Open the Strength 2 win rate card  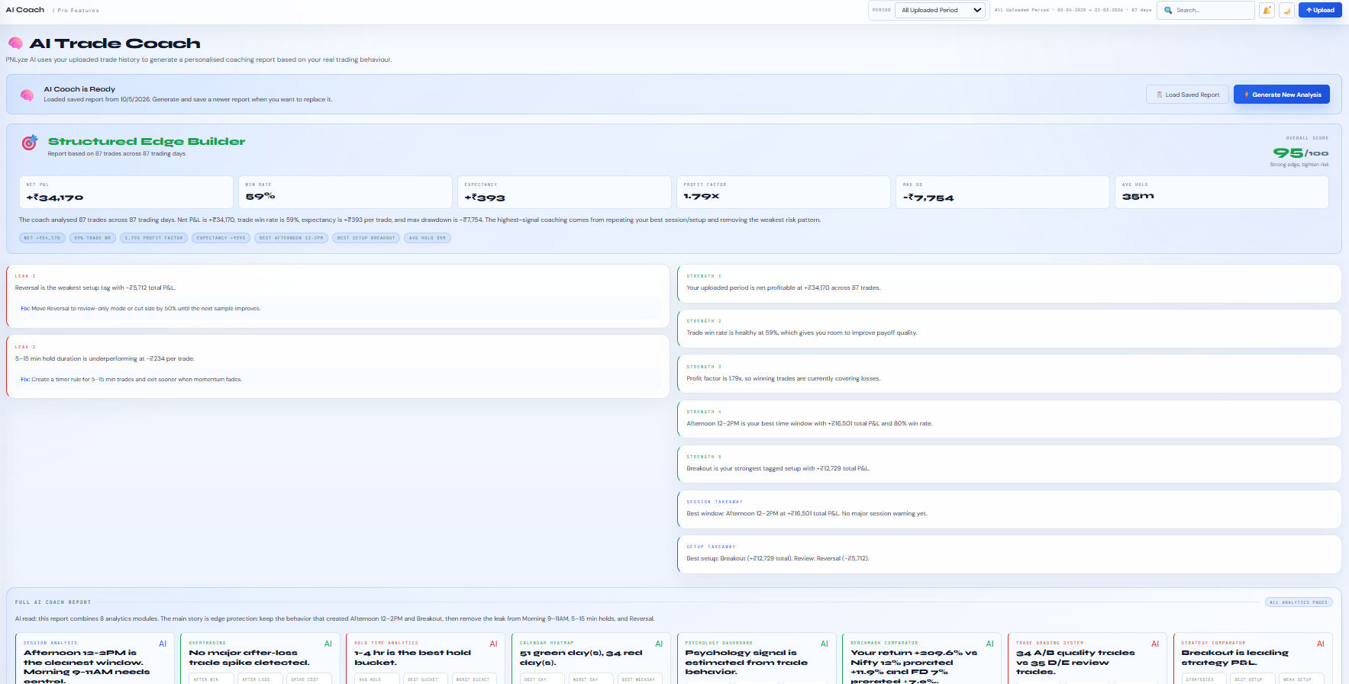1009,329
